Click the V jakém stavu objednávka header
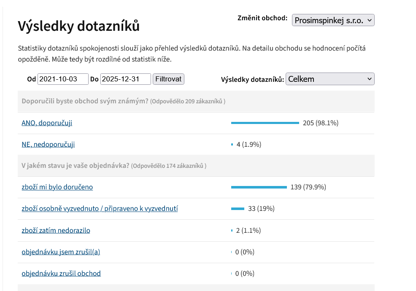416x291 pixels. pyautogui.click(x=76, y=165)
